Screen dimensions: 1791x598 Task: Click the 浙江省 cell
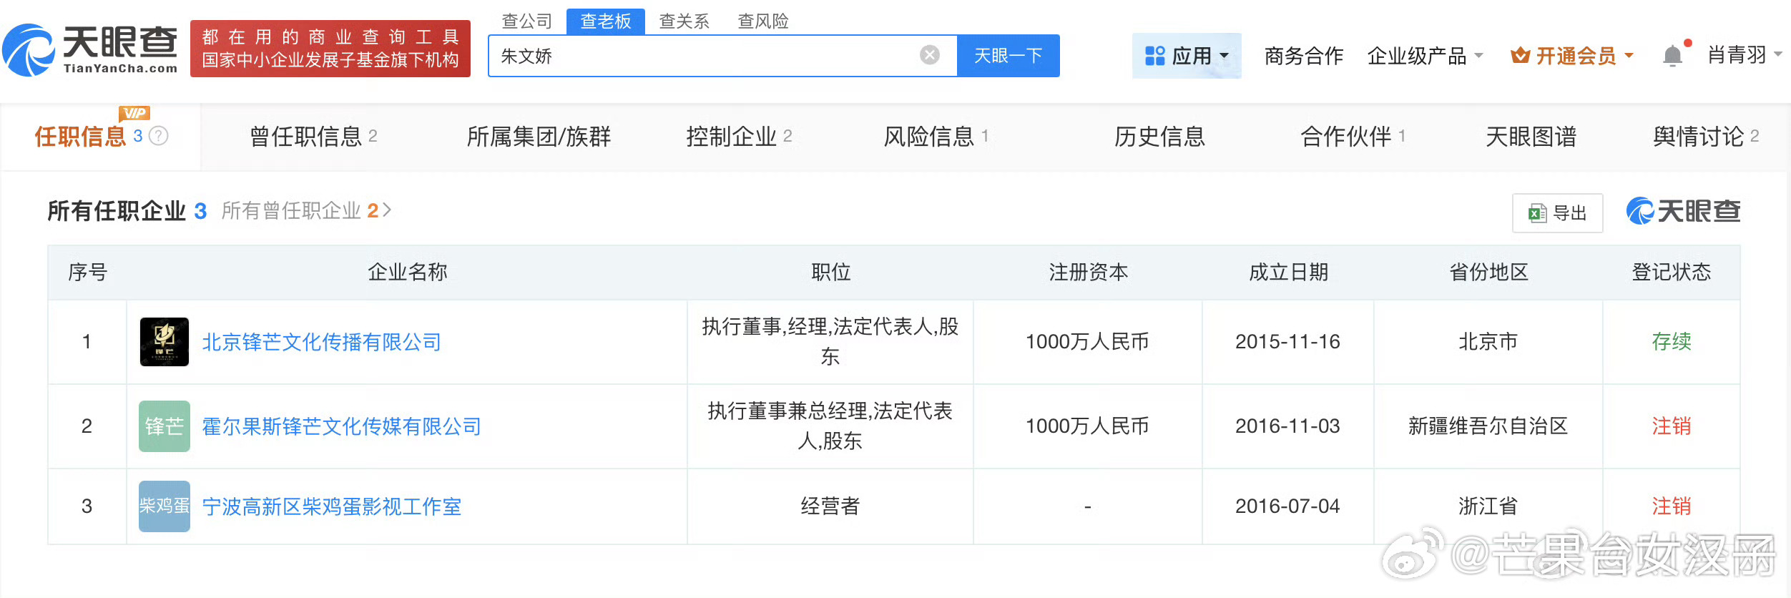tap(1488, 506)
